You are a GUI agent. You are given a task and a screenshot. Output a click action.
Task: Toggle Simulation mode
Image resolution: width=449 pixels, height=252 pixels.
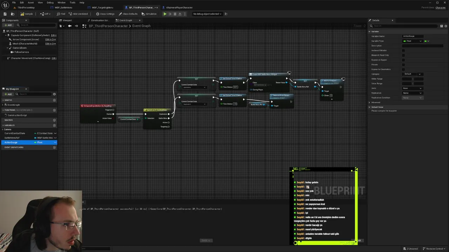click(x=149, y=14)
